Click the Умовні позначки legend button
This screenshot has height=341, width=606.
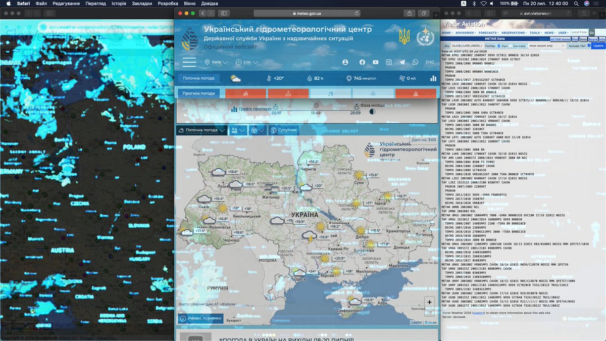[200, 318]
